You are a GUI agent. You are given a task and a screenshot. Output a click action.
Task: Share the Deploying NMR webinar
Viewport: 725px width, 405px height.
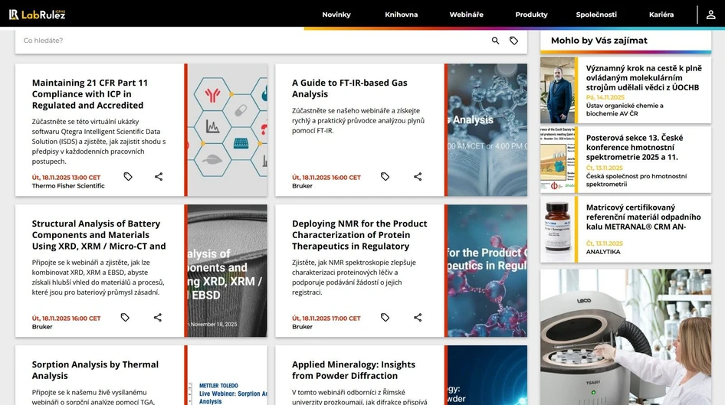click(418, 317)
